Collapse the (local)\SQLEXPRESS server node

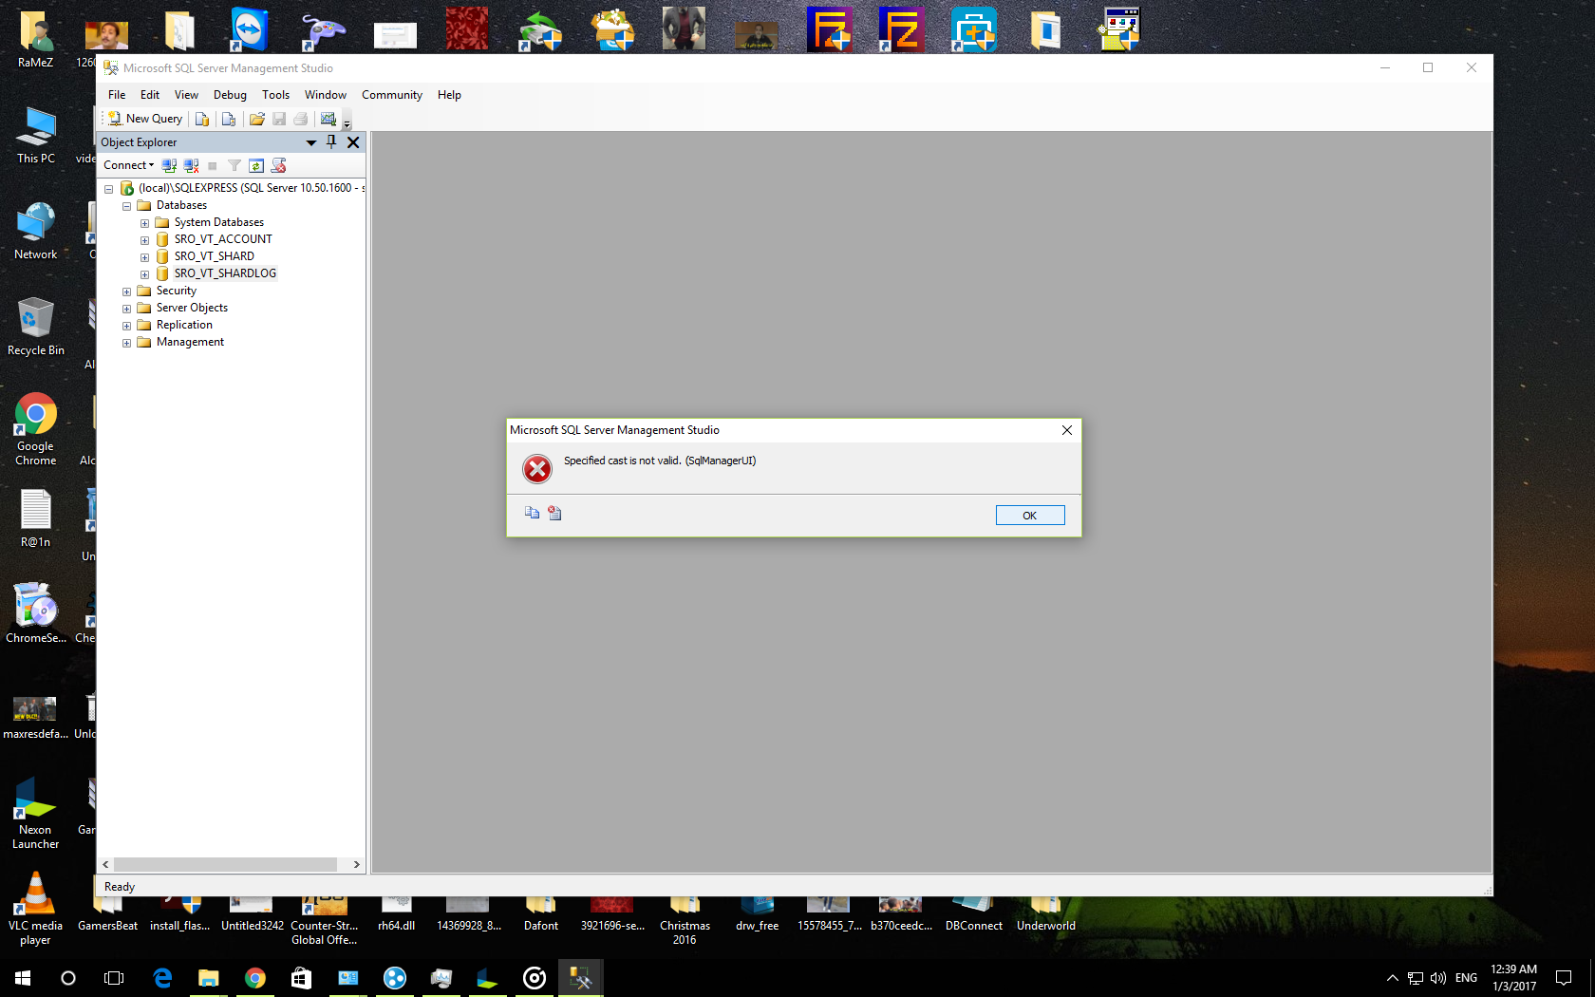(x=108, y=189)
